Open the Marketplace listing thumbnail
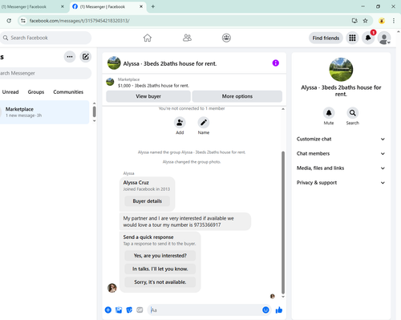Viewport: 401px width, 320px height. pos(110,82)
